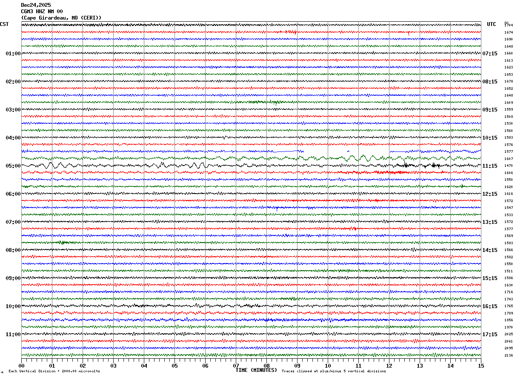
Task: Click minute 06 on the bottom time axis
Action: pyautogui.click(x=205, y=366)
